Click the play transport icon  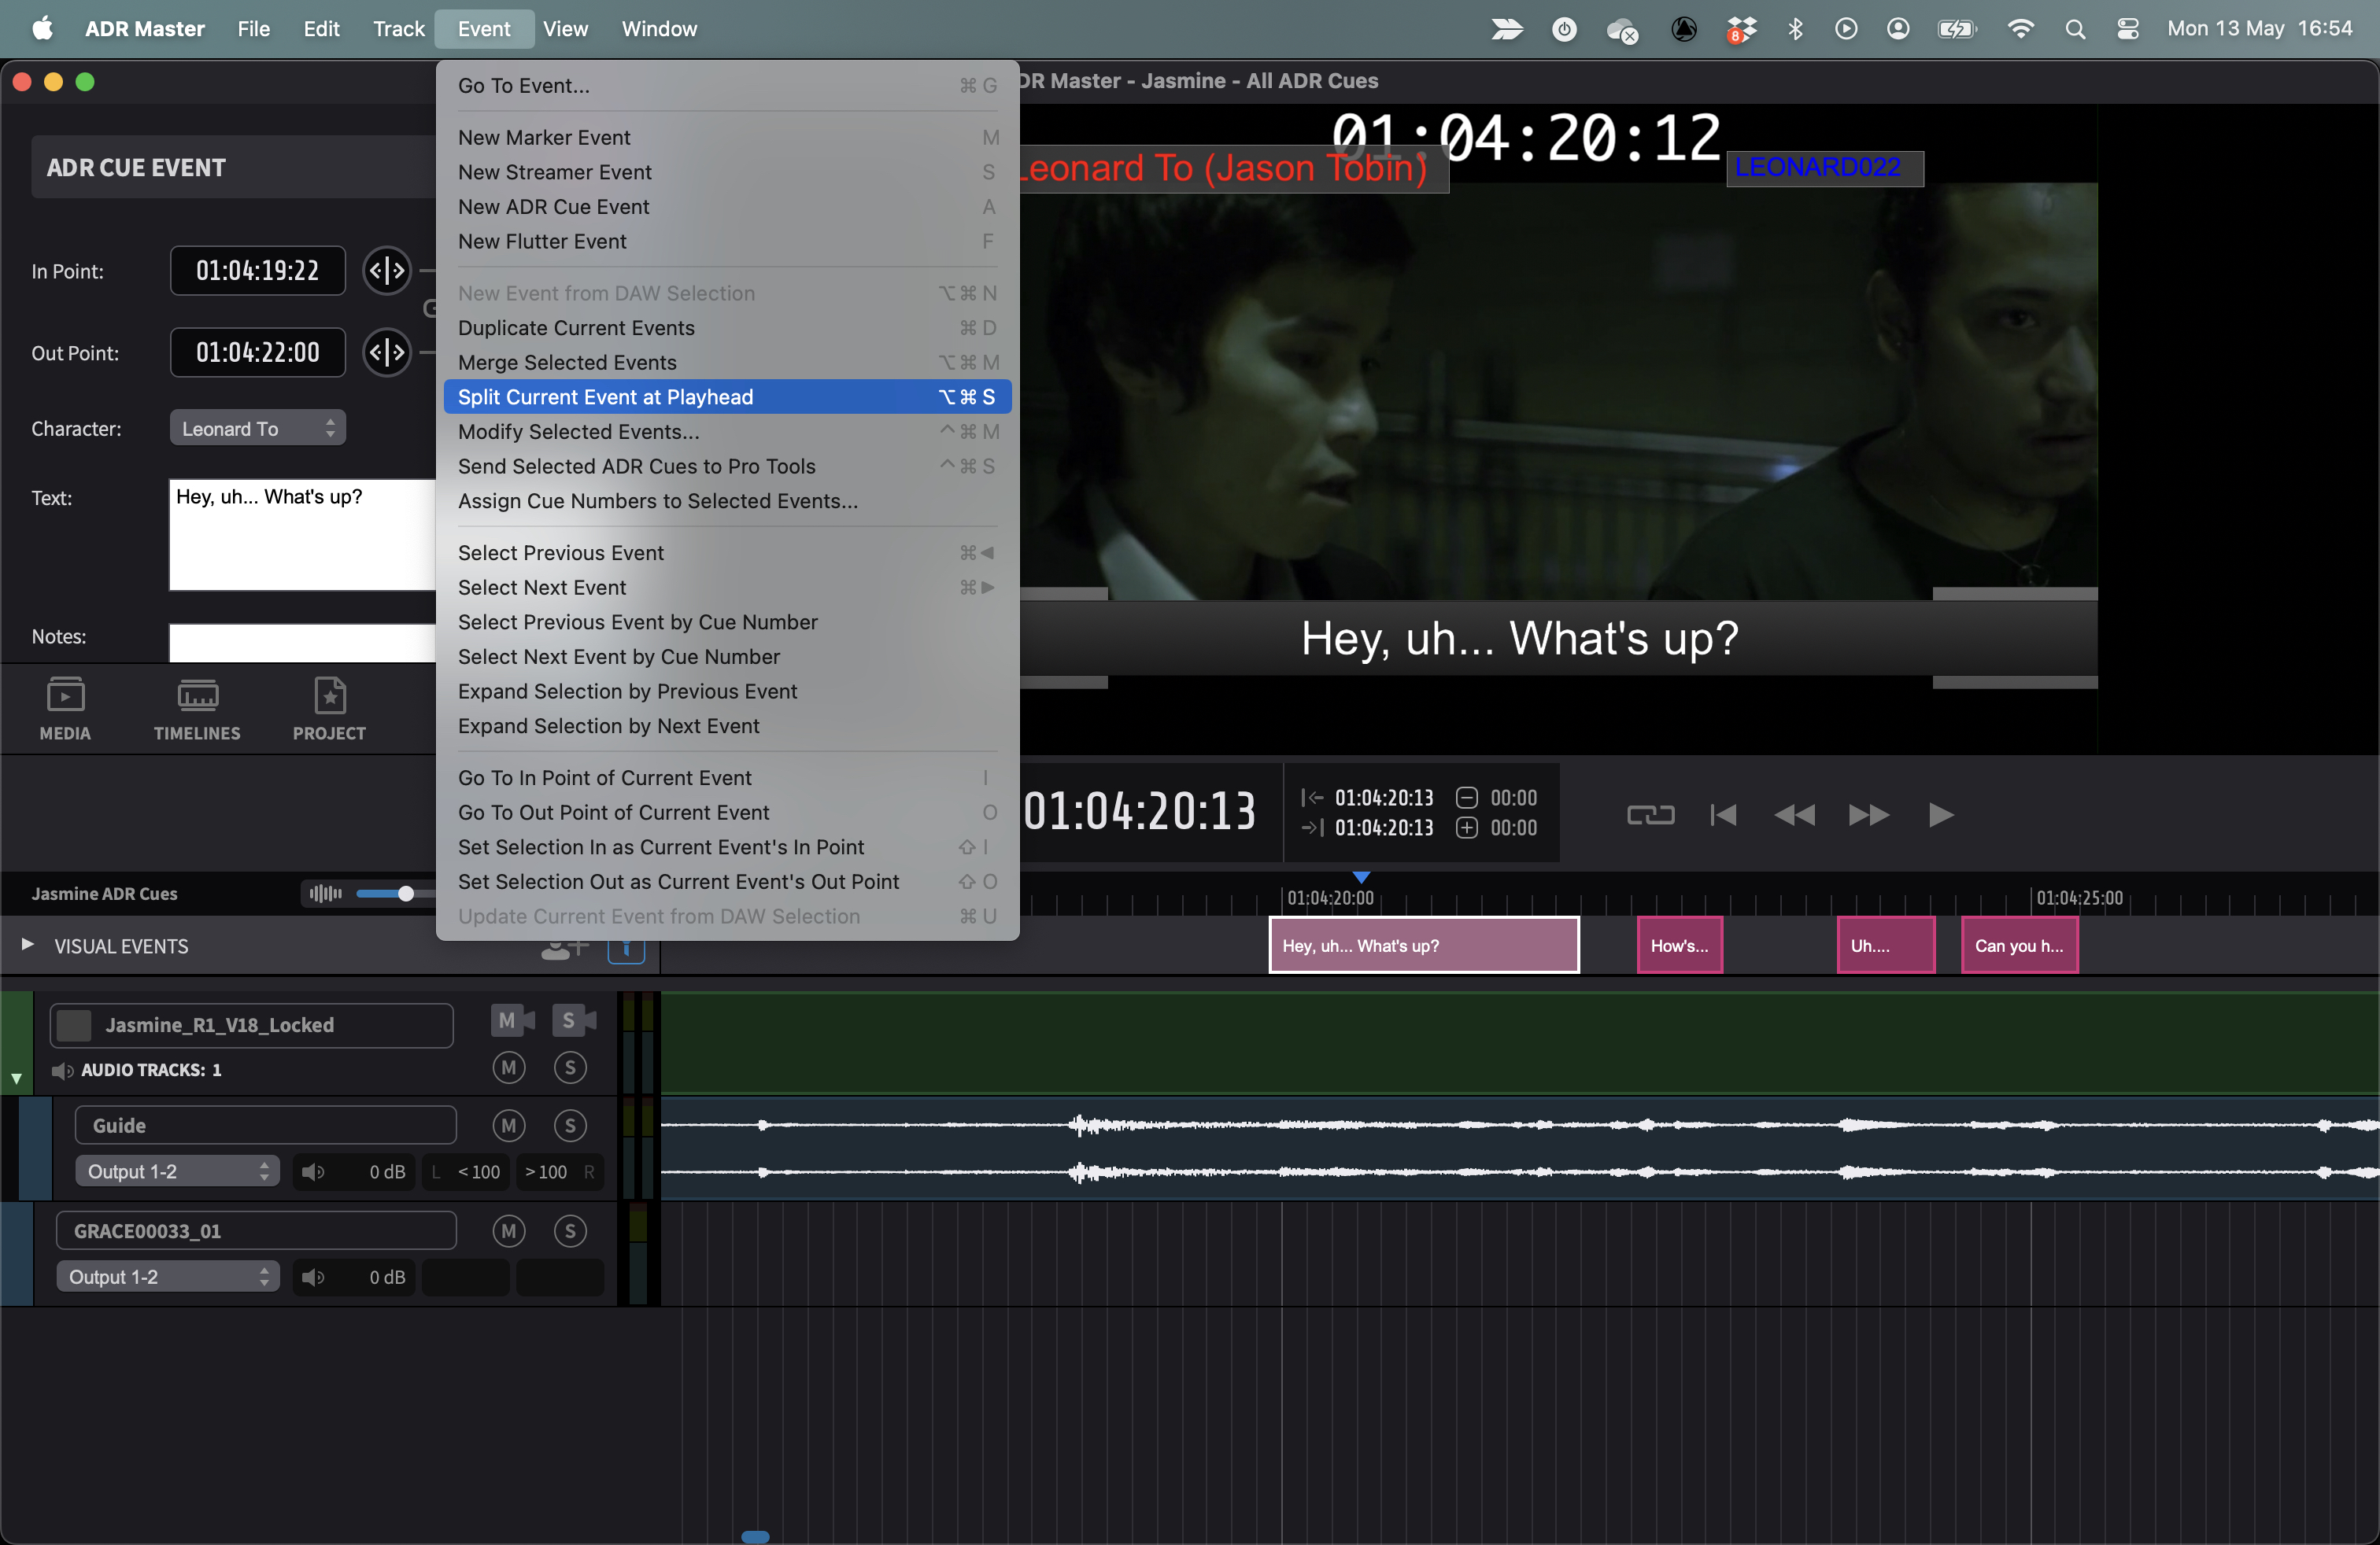pyautogui.click(x=1938, y=812)
